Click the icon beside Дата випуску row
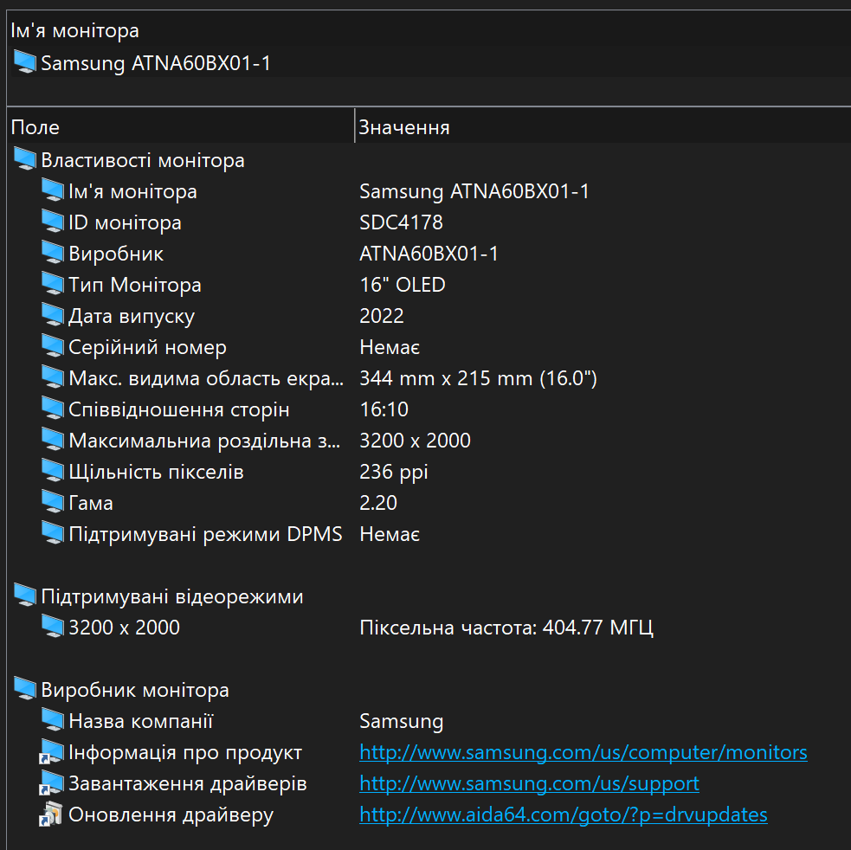The width and height of the screenshot is (851, 850). 53,316
